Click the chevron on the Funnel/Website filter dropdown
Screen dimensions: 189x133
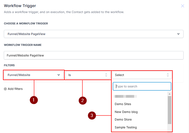click(x=59, y=75)
